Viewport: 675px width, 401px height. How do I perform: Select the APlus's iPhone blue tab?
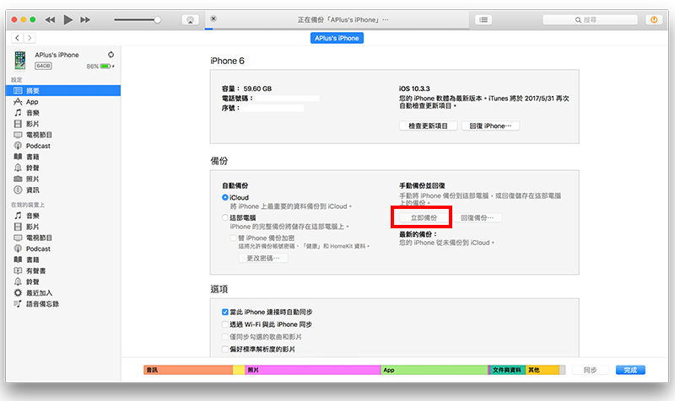point(337,38)
